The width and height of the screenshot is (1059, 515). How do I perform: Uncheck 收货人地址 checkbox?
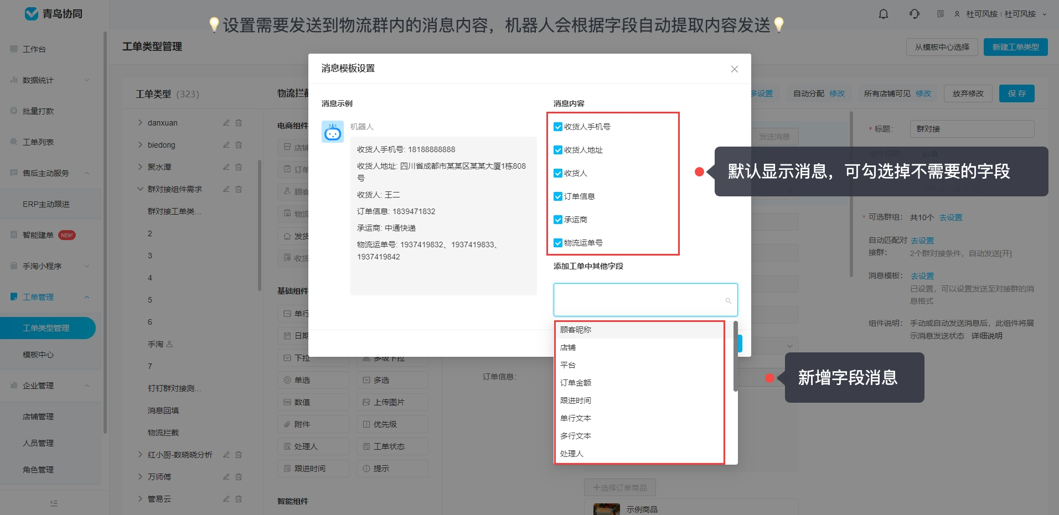click(558, 150)
